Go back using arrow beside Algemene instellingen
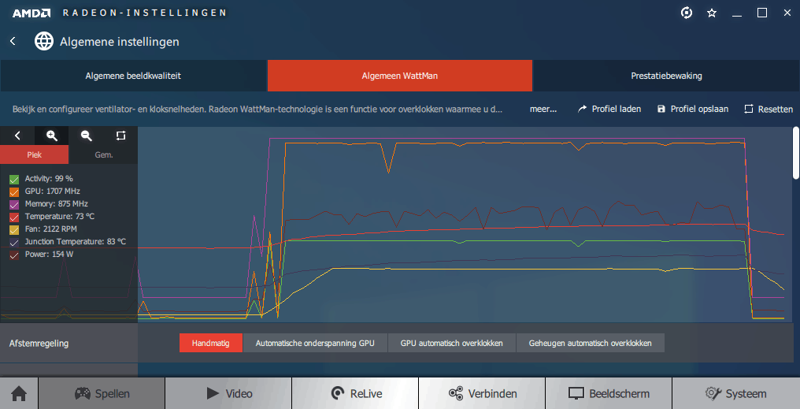800x409 pixels. pos(13,41)
